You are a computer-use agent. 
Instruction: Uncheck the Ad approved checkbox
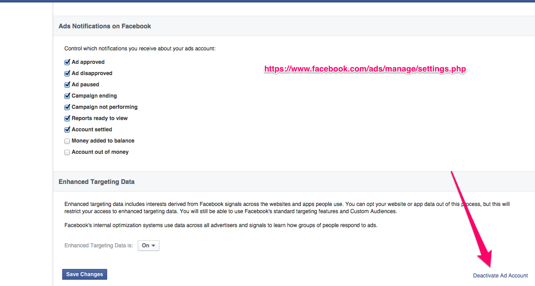point(67,63)
